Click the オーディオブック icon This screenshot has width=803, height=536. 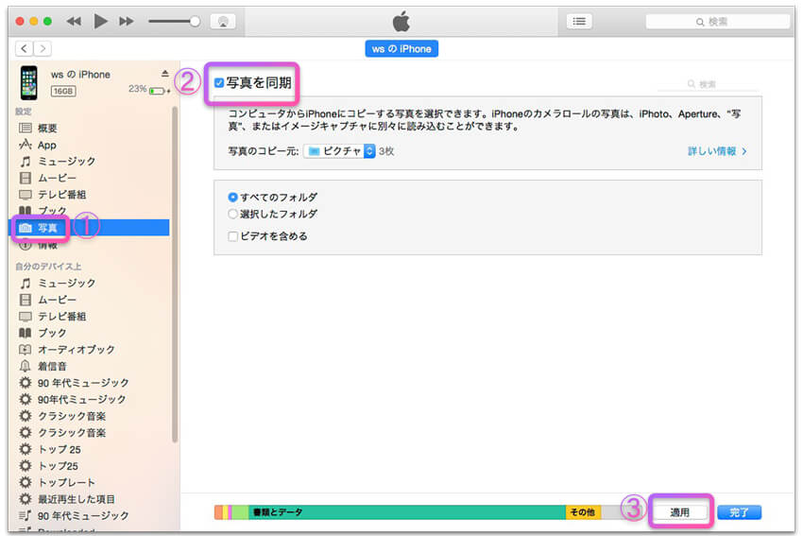26,350
